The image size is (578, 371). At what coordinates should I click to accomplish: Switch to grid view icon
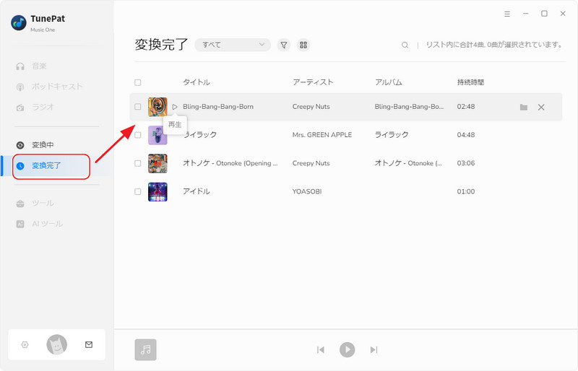point(303,45)
